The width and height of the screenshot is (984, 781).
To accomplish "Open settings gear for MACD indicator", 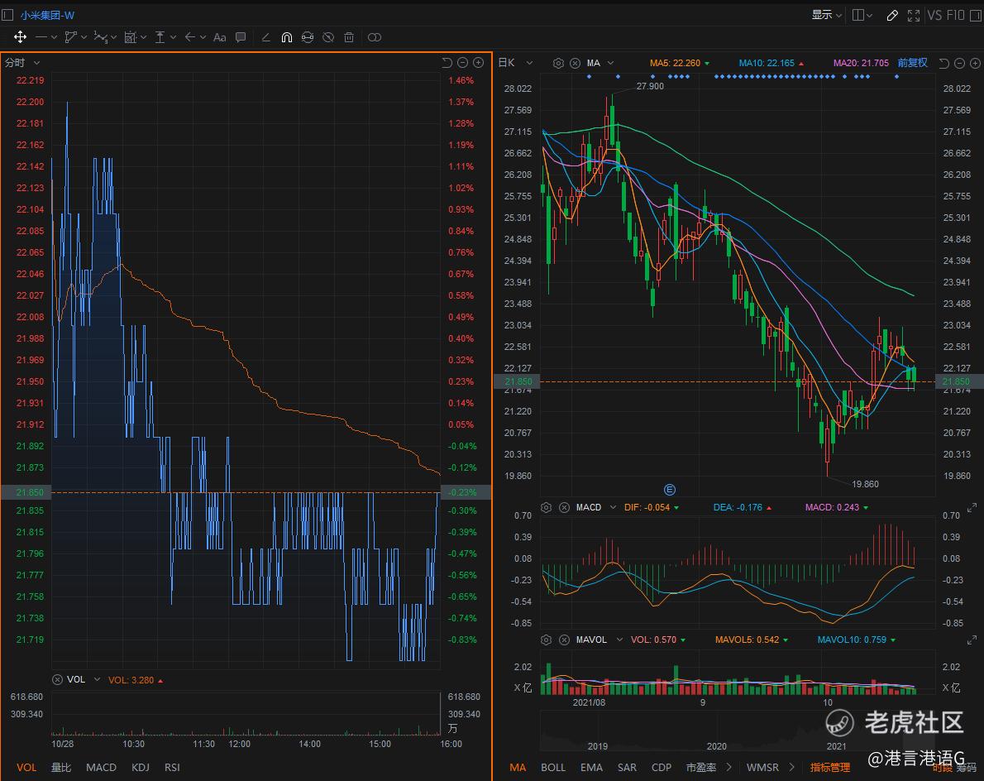I will (547, 507).
